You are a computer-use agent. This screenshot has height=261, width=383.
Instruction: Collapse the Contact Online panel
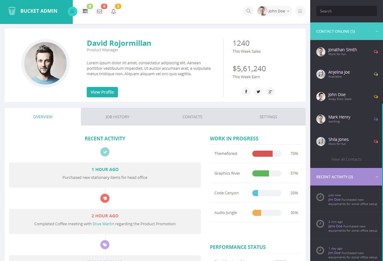pyautogui.click(x=377, y=31)
